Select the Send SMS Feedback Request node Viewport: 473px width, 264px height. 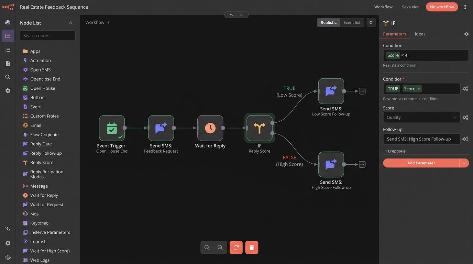[161, 128]
